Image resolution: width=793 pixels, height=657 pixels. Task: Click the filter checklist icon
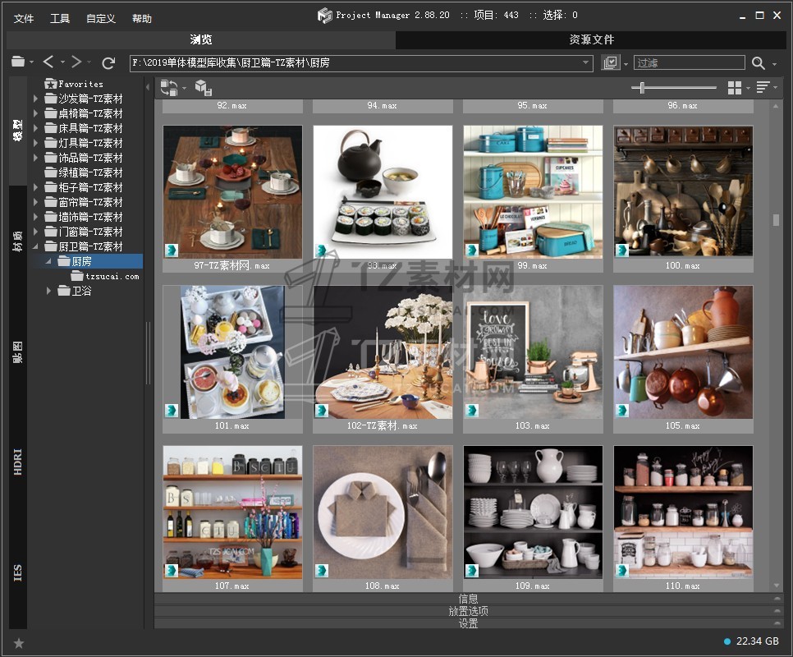610,62
